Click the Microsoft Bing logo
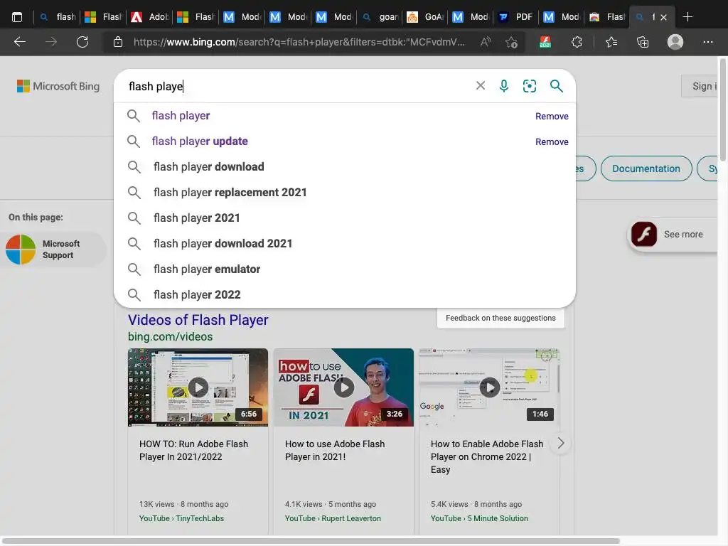Viewport: 728px width, 546px height. (x=58, y=86)
